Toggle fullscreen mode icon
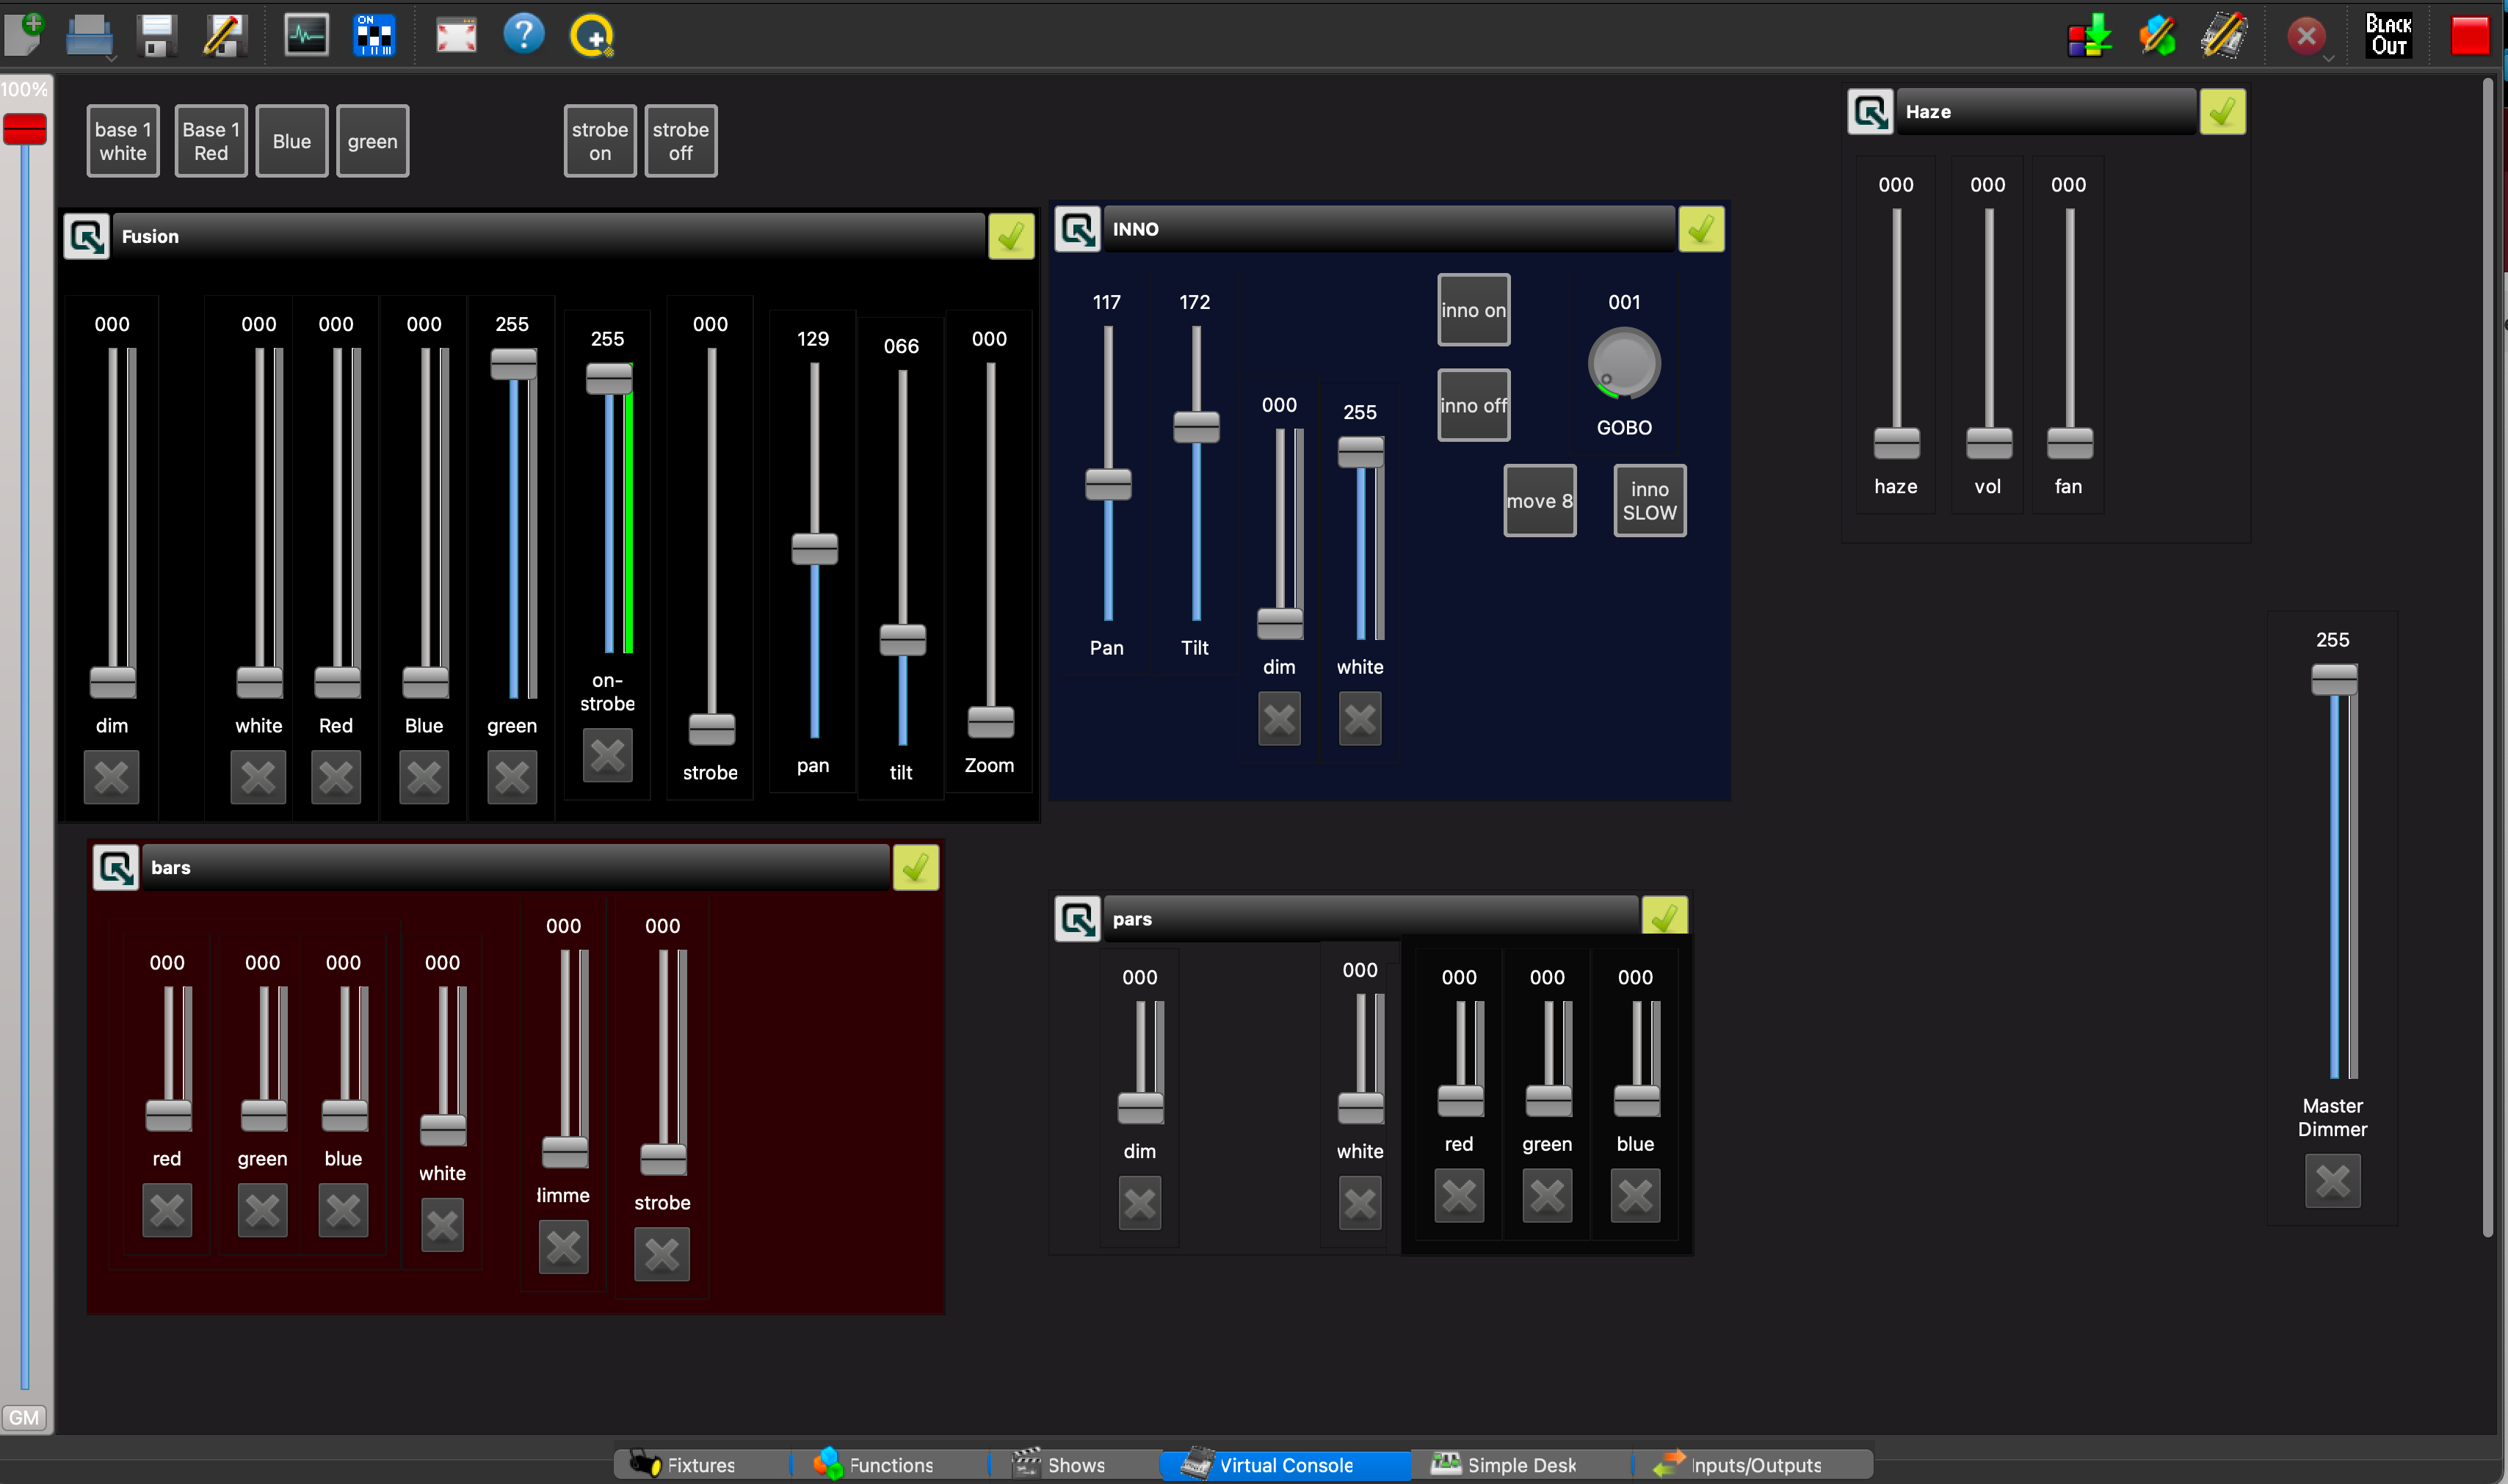The height and width of the screenshot is (1484, 2508). tap(456, 36)
